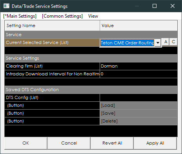Image resolution: width=182 pixels, height=154 pixels.
Task: Click the Service section header
Action: pyautogui.click(x=91, y=35)
